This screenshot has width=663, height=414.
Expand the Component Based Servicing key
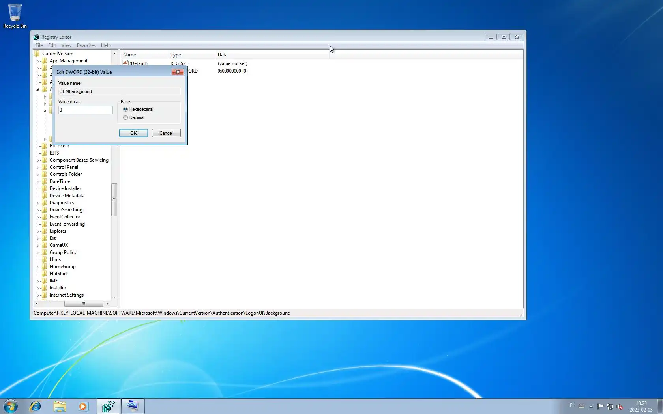(38, 160)
